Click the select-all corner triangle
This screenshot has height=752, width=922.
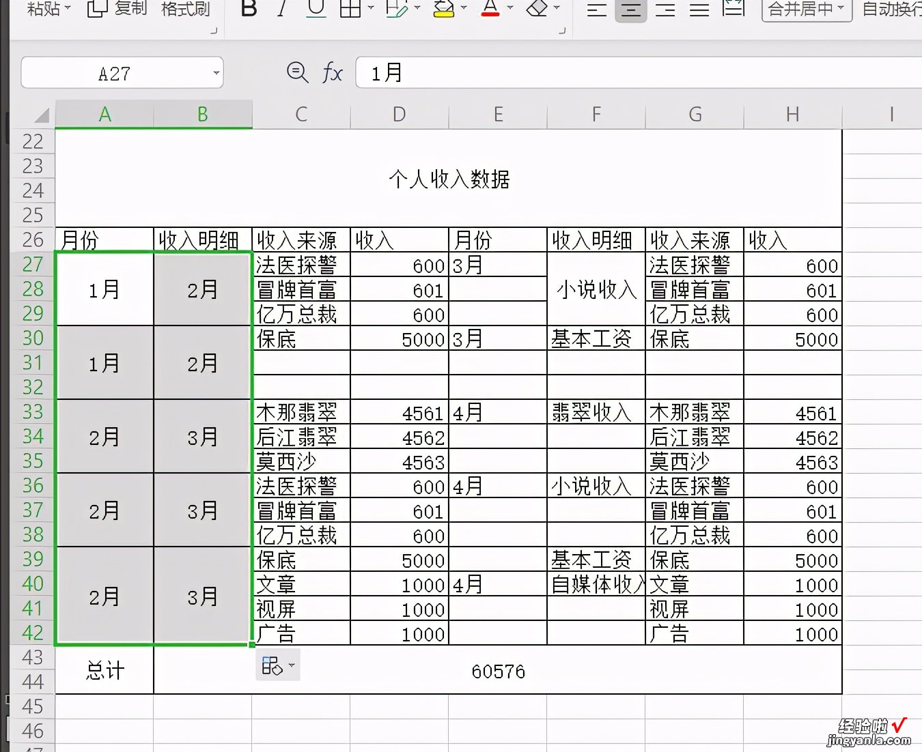[x=42, y=115]
